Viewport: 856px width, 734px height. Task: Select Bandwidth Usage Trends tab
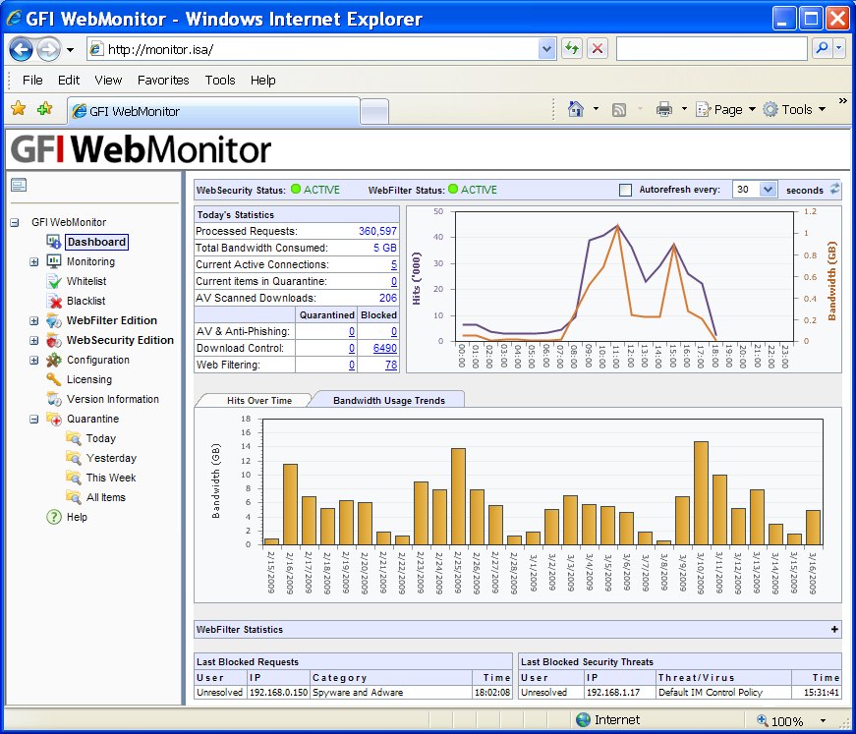[x=389, y=400]
